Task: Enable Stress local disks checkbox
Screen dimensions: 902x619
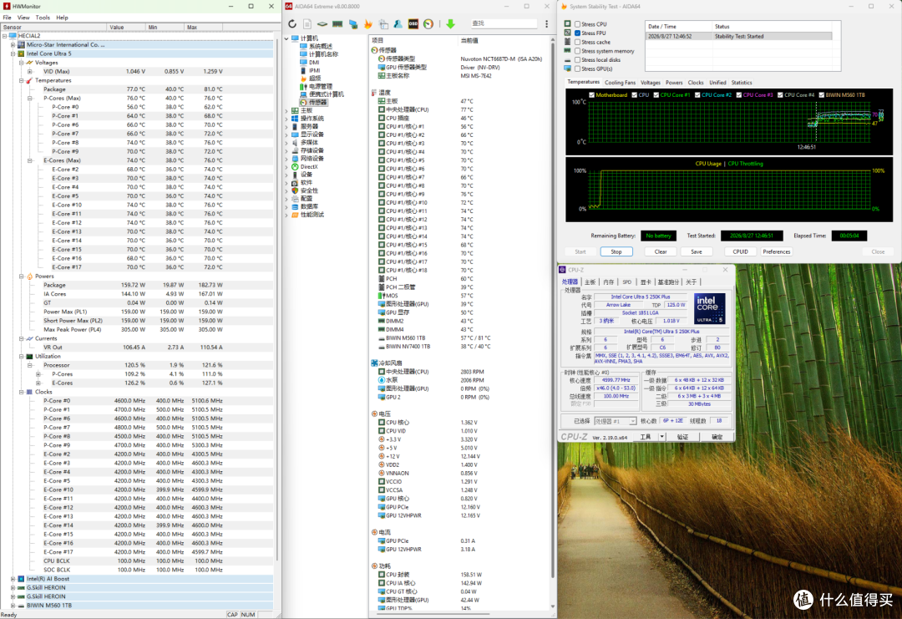Action: coord(578,60)
